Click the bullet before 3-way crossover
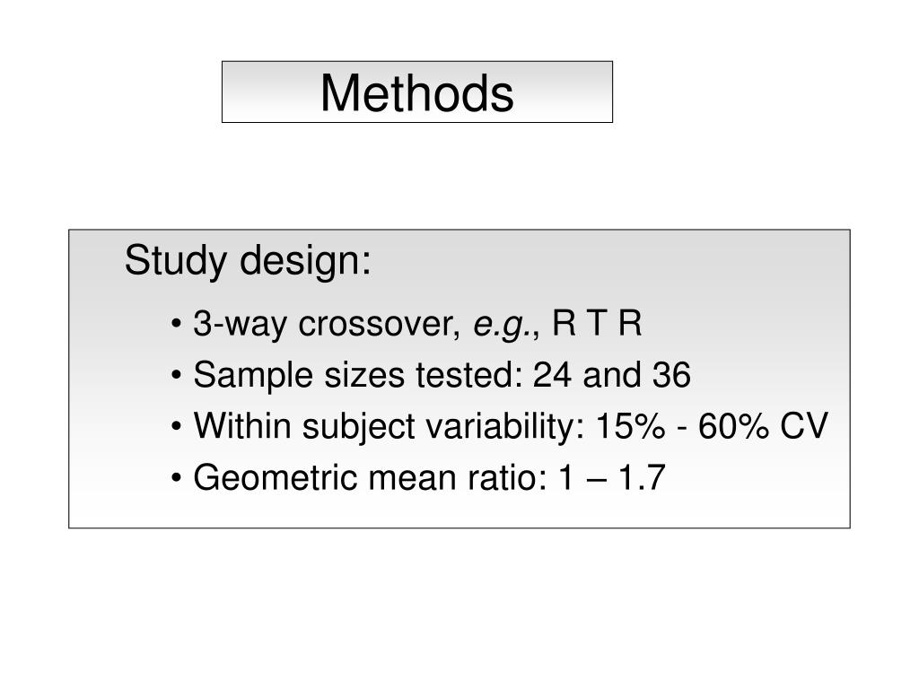919x689 pixels. [x=177, y=324]
